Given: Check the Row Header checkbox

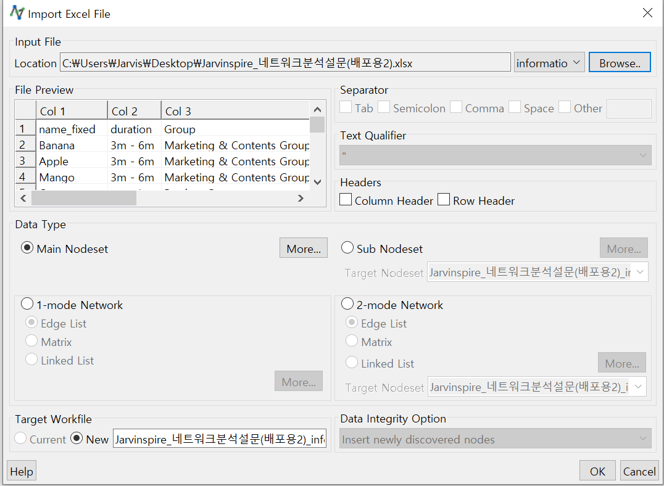Looking at the screenshot, I should (444, 199).
